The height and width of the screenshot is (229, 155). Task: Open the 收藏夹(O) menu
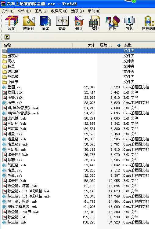coord(59,11)
